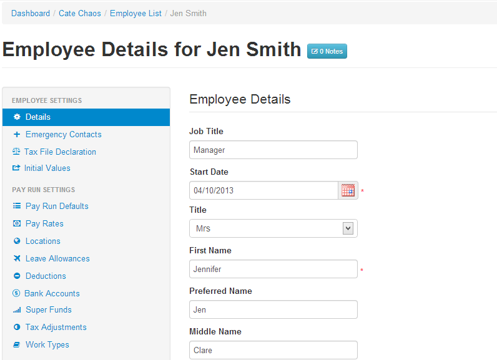Image resolution: width=497 pixels, height=360 pixels.
Task: Click the 0 Notes button
Action: coord(327,51)
